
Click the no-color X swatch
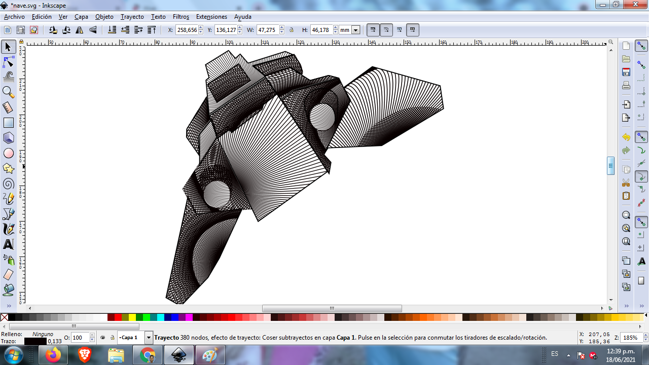[4, 317]
